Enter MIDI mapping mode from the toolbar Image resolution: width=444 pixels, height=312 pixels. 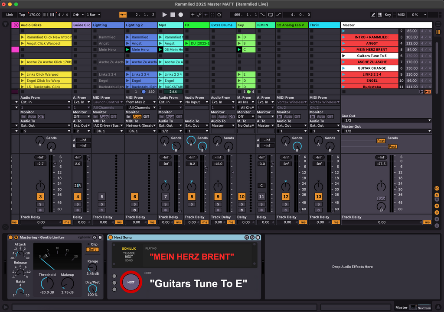coord(401,14)
